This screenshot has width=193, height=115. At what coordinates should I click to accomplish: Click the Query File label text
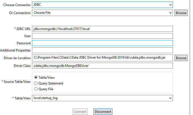[46, 89]
